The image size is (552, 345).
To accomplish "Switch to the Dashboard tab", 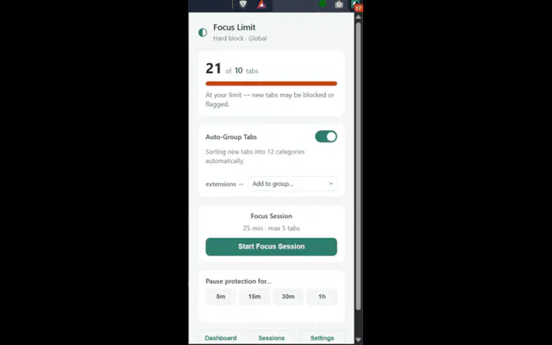I will pos(221,338).
